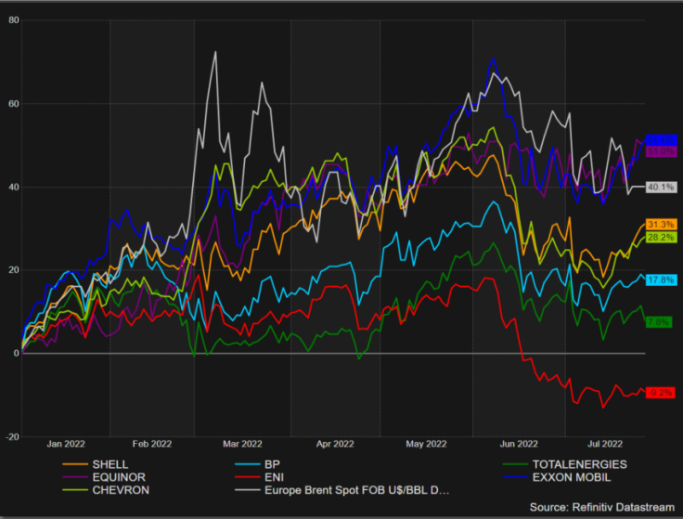Screen dimensions: 683x519
Task: Click the EXXON MOBIL legend label
Action: point(572,477)
